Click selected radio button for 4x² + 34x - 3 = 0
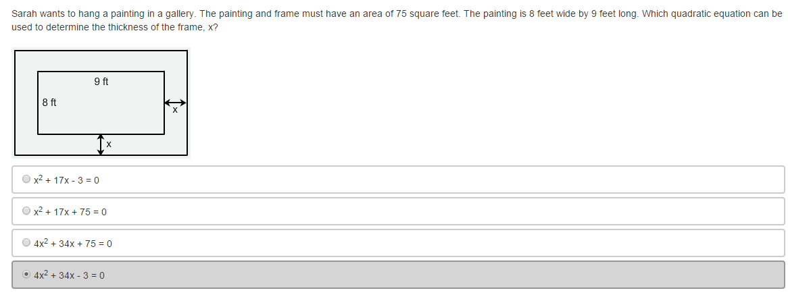 26,275
